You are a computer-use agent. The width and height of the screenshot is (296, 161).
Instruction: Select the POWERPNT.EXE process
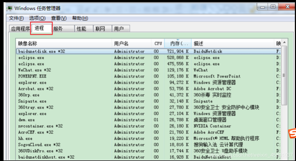(x=149, y=76)
